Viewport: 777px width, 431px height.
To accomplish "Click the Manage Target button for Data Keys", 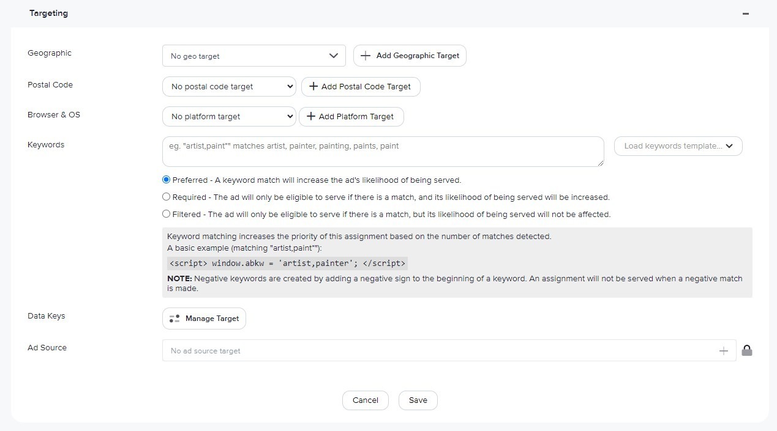I will (x=204, y=319).
